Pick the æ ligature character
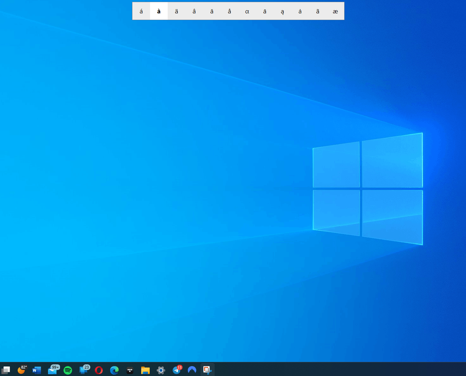The image size is (466, 376). point(335,11)
